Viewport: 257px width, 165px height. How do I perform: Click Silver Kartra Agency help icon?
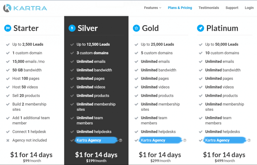coord(120,140)
